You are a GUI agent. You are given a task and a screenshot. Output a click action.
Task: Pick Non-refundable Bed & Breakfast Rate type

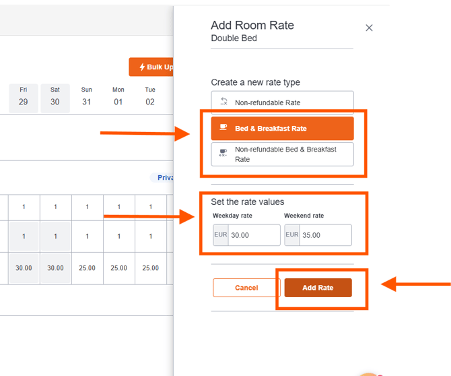[282, 154]
